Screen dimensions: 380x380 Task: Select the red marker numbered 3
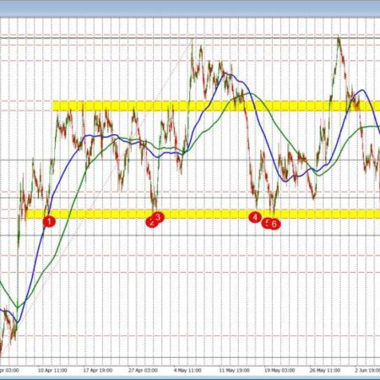point(158,217)
